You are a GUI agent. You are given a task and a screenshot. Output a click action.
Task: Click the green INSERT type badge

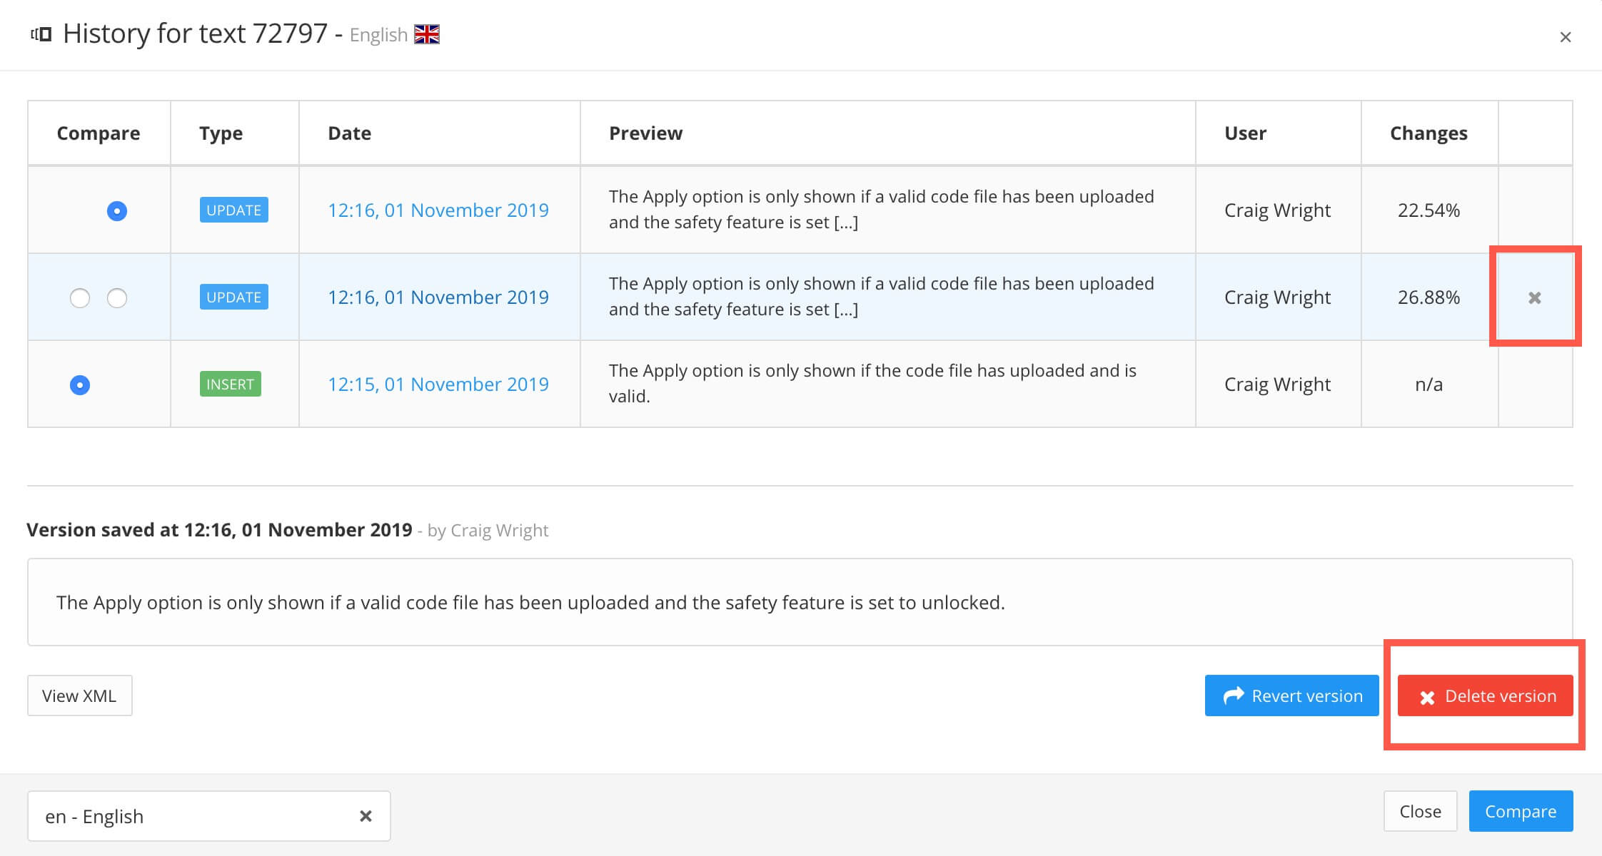click(230, 384)
